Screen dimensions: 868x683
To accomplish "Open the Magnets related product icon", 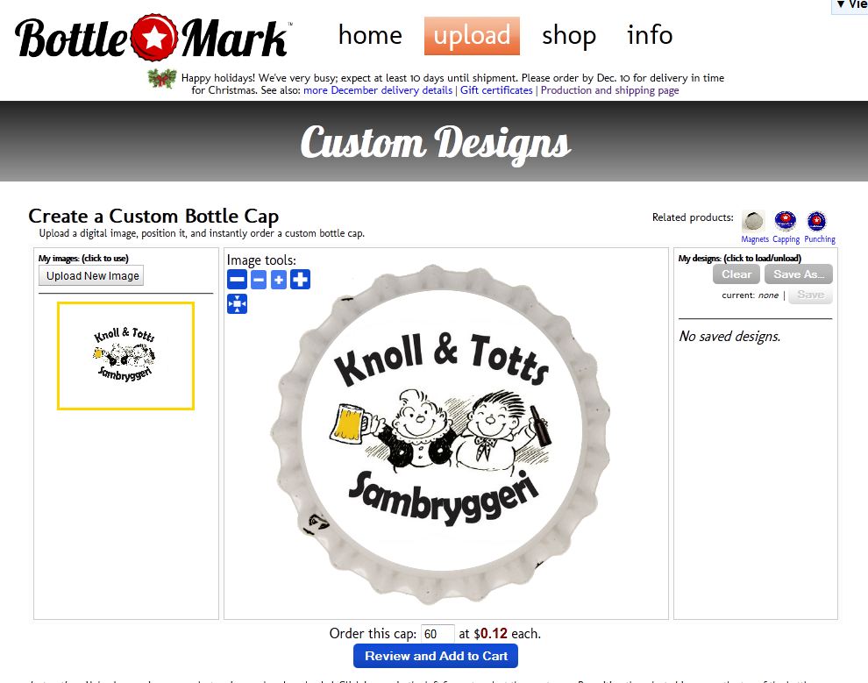I will (754, 221).
